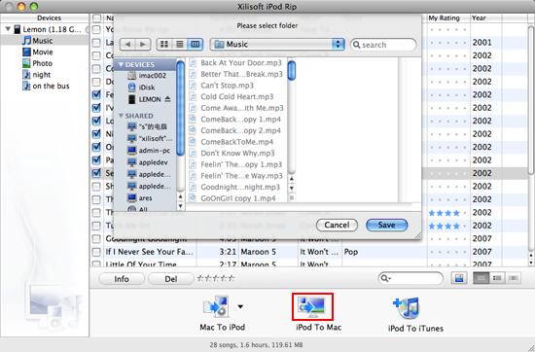Viewport: 535px width, 352px height.
Task: Check the box for If I Never See Your Fa...
Action: pos(97,252)
